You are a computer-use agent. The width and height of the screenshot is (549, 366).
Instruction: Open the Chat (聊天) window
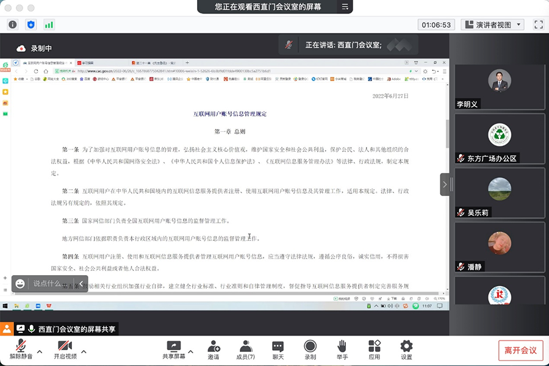pyautogui.click(x=278, y=350)
